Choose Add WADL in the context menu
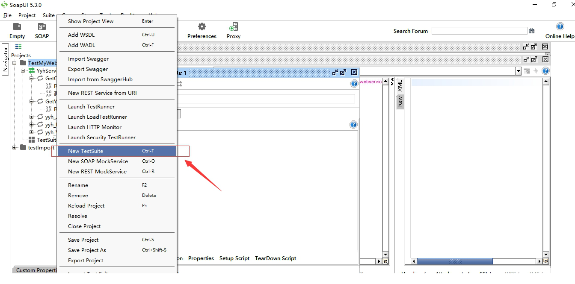The image size is (575, 284). [116, 45]
